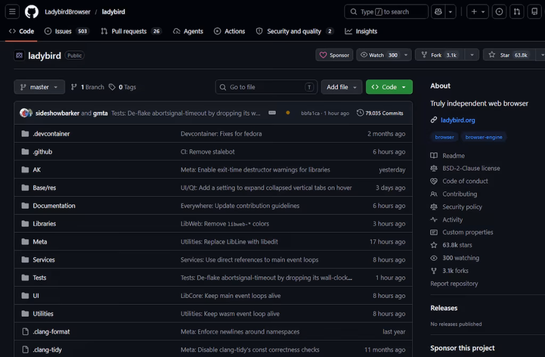Open the Pull requests tab

[x=131, y=31]
